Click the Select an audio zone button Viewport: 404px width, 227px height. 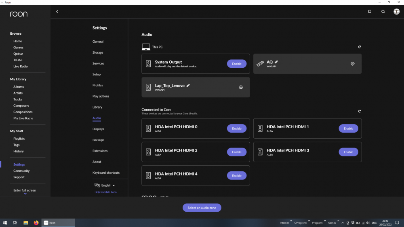coord(202,208)
